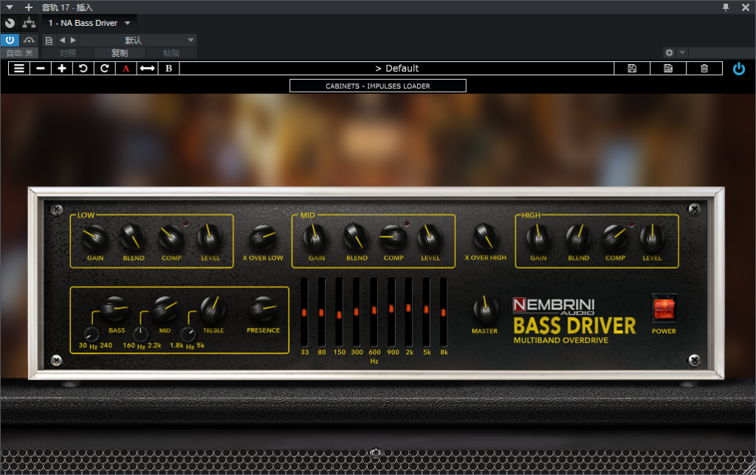756x475 pixels.
Task: Click the 33 Hz EQ slider
Action: tap(304, 312)
